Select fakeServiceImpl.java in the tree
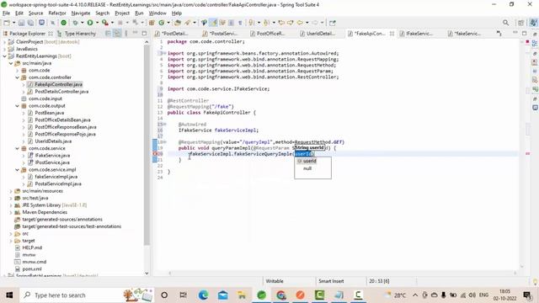This screenshot has width=539, height=303. [x=56, y=177]
